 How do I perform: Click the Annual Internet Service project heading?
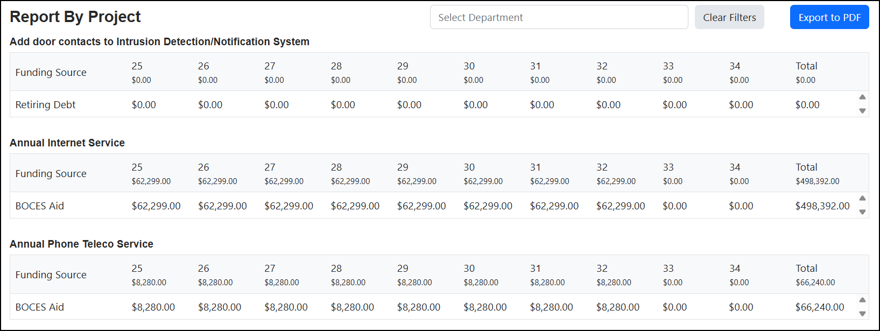67,143
